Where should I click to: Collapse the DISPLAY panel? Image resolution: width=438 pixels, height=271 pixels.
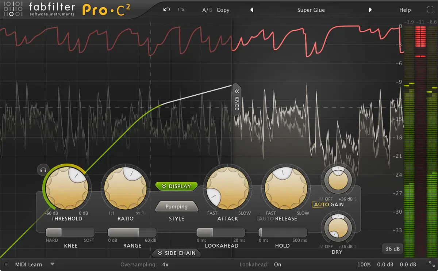coord(176,186)
